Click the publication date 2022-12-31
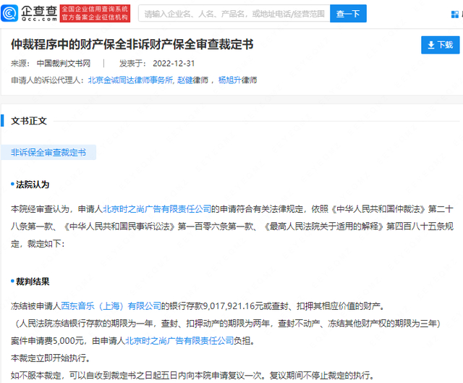 [x=174, y=63]
